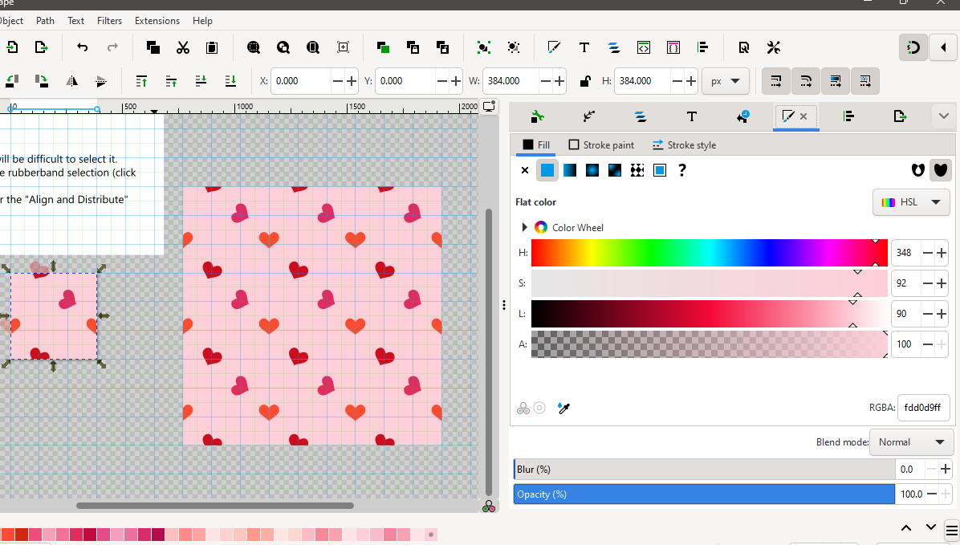This screenshot has height=545, width=960.
Task: Open snapping options arrow
Action: pos(943,47)
